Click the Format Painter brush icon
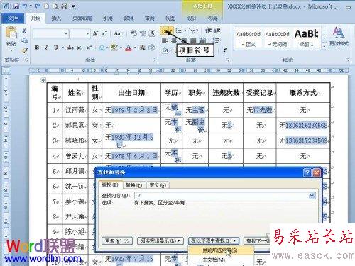 pos(24,50)
